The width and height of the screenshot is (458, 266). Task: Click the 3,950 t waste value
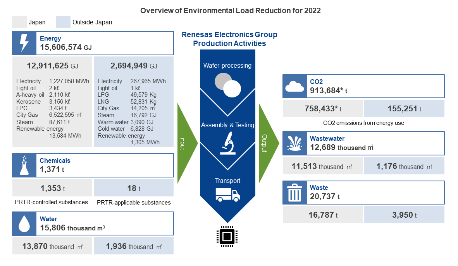coord(405,215)
